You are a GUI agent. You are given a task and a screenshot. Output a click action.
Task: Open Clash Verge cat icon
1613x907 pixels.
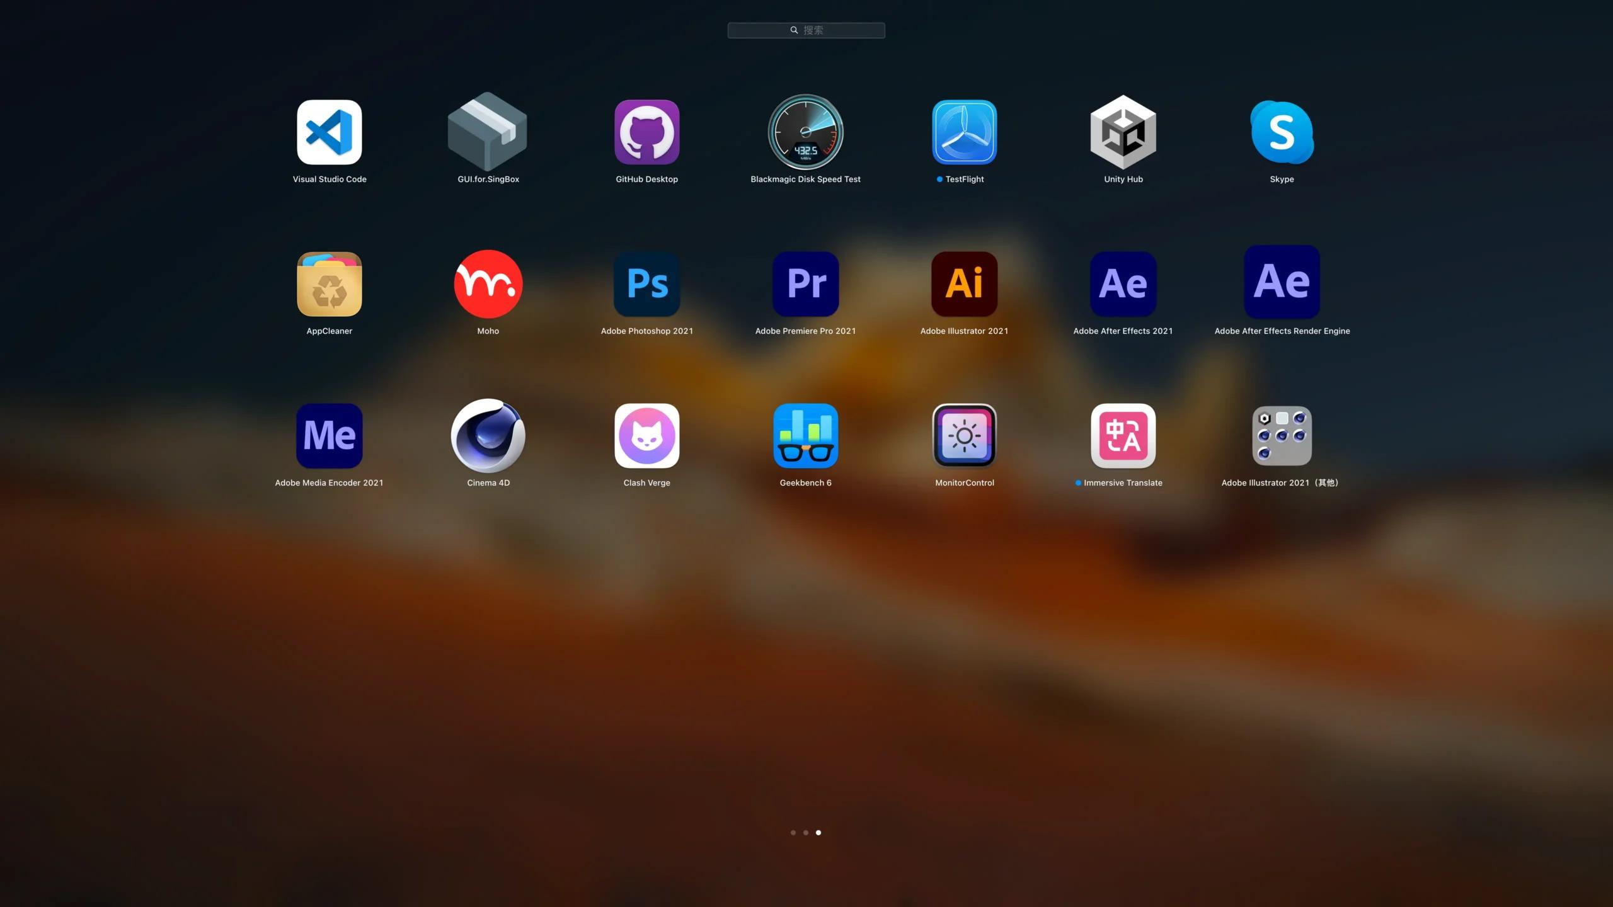coord(647,436)
